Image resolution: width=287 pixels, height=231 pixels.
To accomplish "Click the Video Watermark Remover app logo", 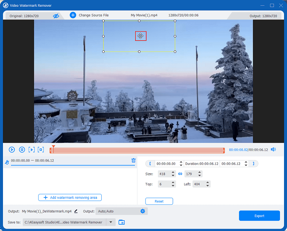I will 6,5.
